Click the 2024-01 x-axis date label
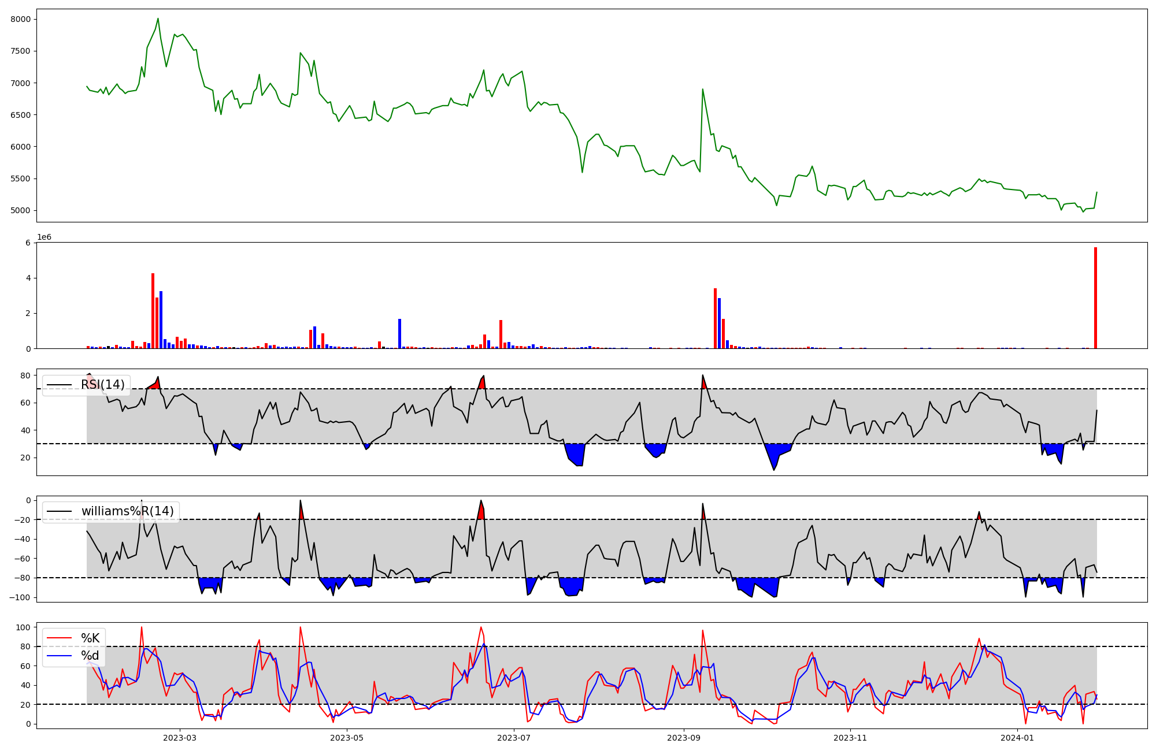Image resolution: width=1156 pixels, height=751 pixels. [x=1017, y=738]
